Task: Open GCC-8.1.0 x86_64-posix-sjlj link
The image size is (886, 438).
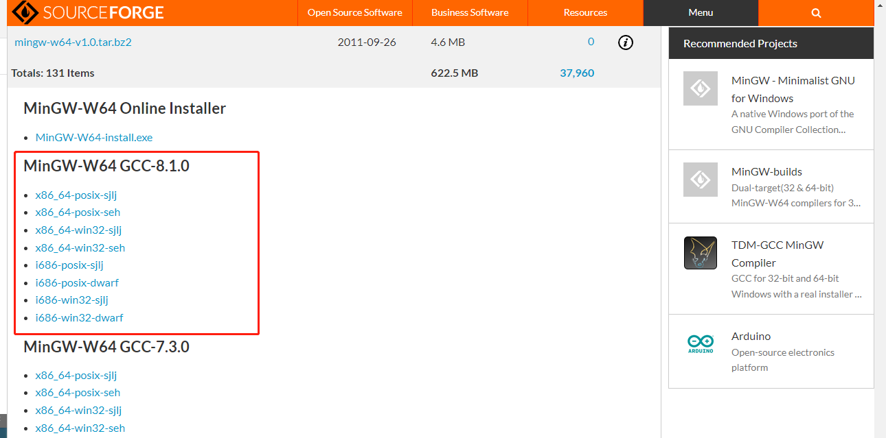Action: coord(76,195)
